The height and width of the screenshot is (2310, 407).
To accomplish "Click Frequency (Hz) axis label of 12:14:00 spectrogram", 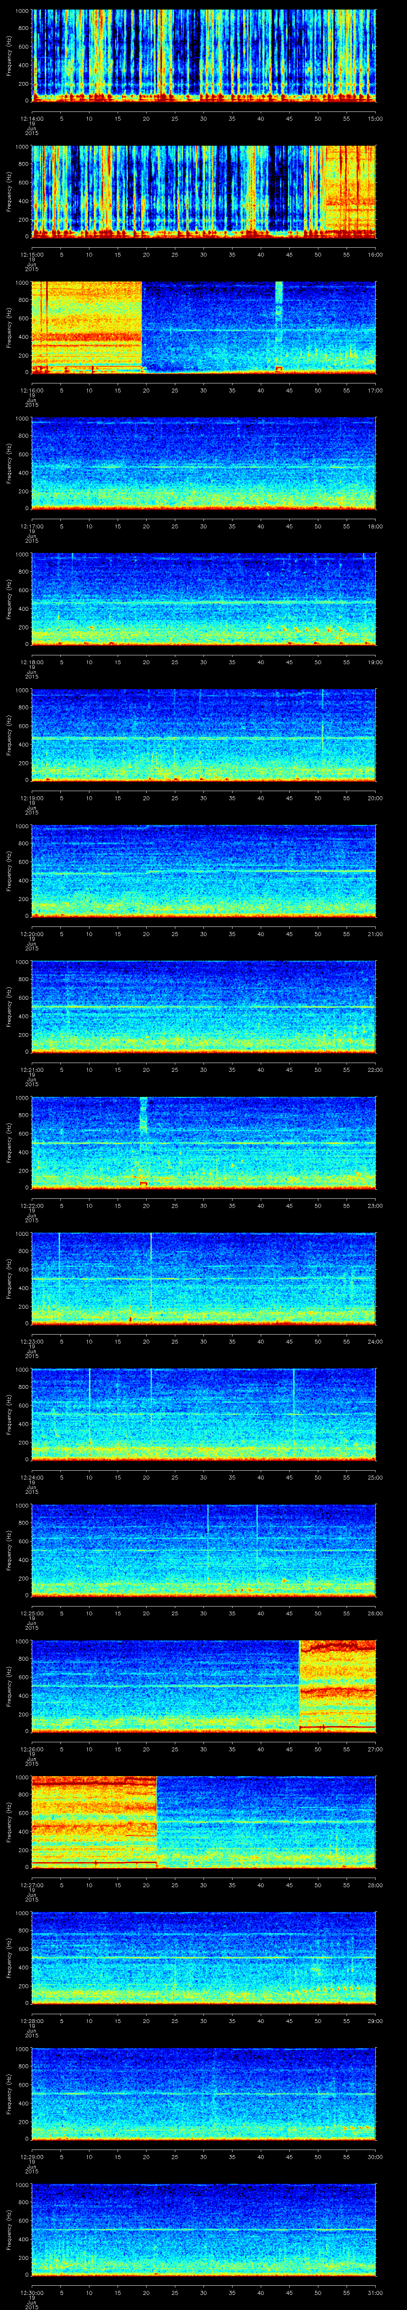I will (x=9, y=56).
